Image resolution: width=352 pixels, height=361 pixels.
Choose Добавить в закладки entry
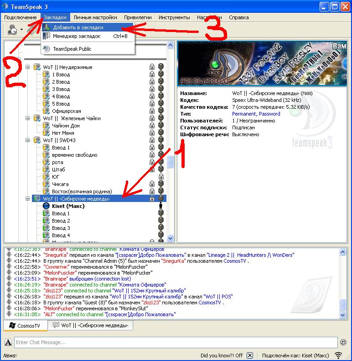click(88, 27)
